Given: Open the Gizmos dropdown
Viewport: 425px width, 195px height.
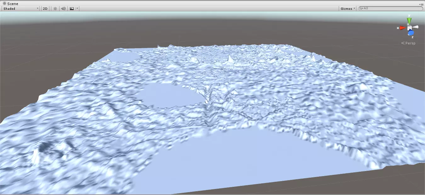Looking at the screenshot, I should (347, 9).
